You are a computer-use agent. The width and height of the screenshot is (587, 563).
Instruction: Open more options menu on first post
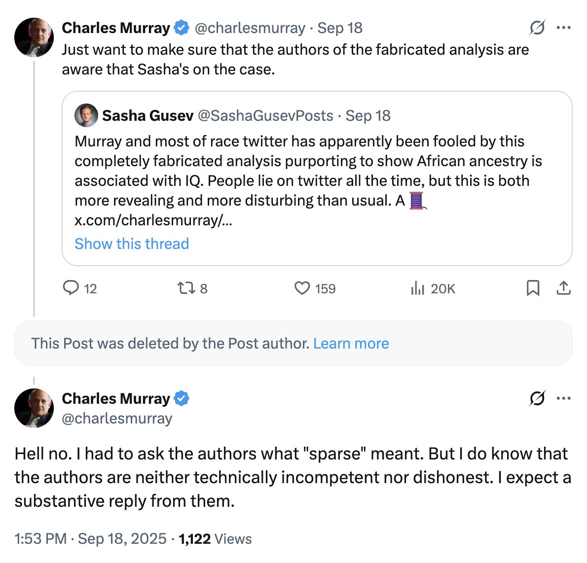(x=563, y=28)
